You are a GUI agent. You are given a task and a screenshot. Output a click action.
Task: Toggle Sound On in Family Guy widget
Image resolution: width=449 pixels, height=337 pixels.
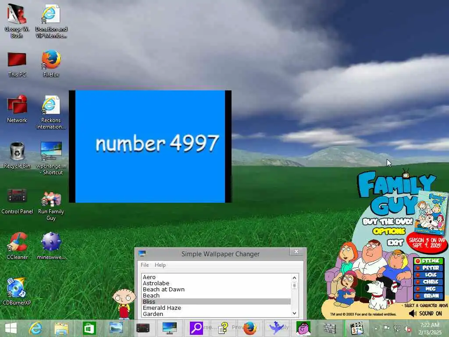click(426, 313)
